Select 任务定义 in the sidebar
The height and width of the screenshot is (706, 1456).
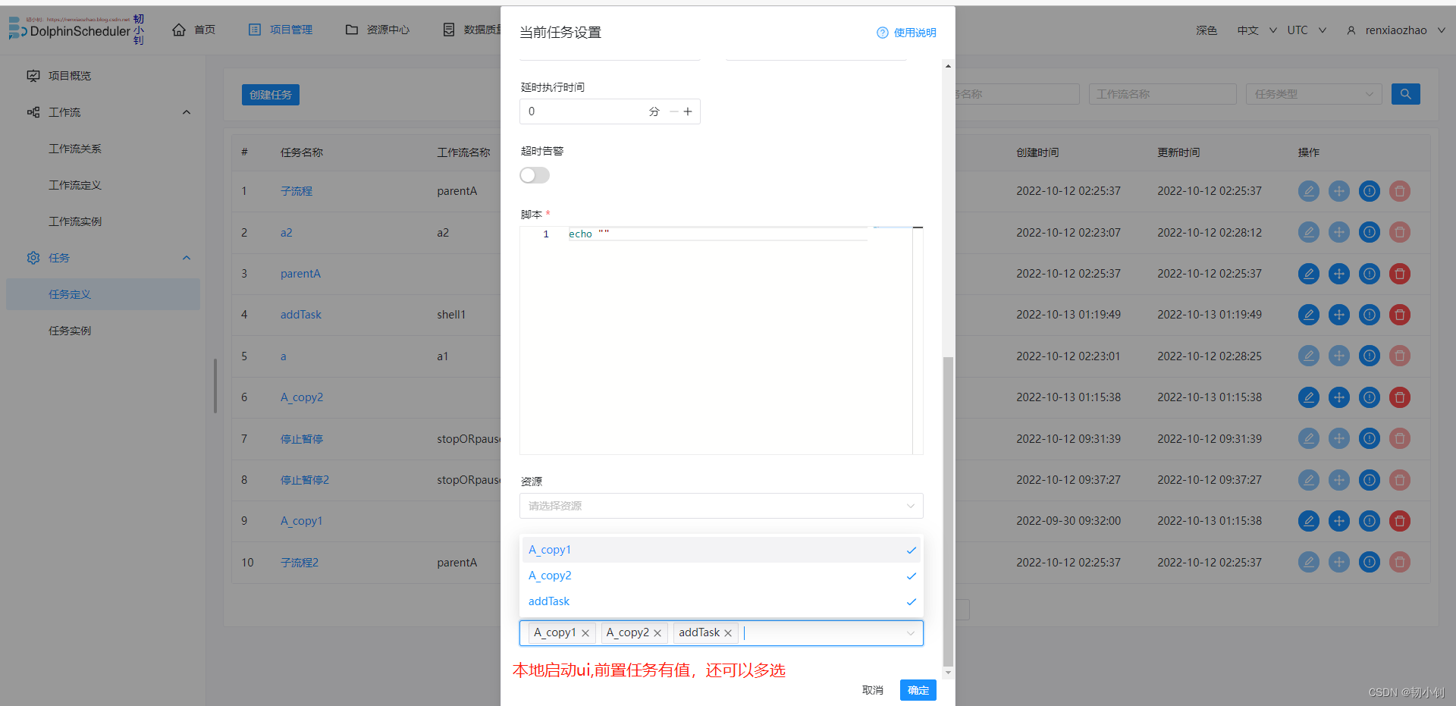click(103, 294)
